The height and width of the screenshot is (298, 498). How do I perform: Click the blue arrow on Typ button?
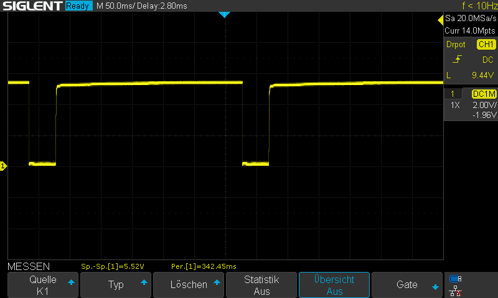pos(144,282)
